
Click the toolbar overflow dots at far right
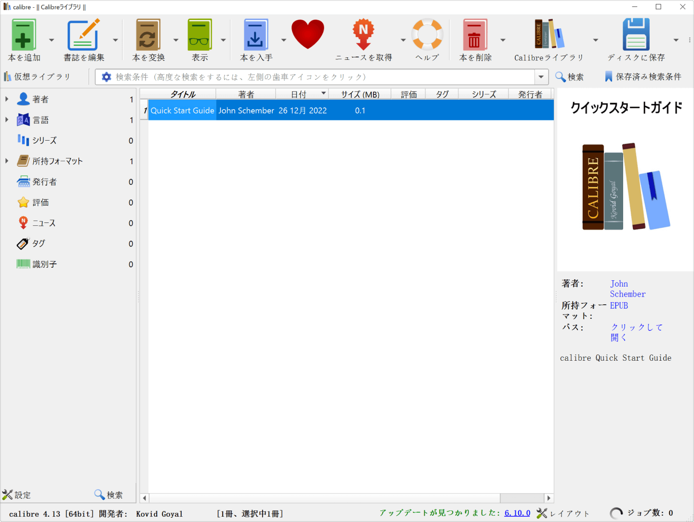tap(690, 40)
